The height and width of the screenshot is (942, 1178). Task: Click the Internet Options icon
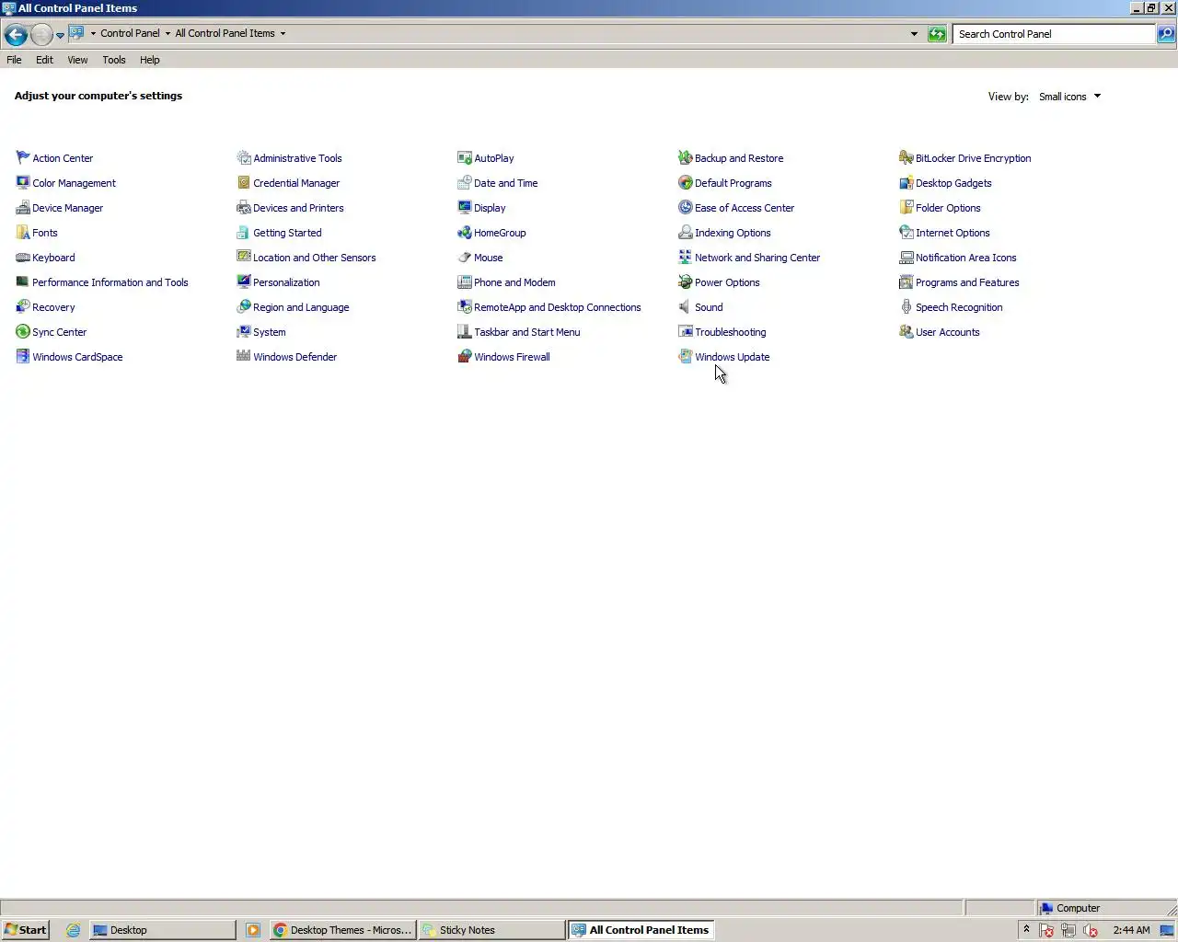(907, 233)
